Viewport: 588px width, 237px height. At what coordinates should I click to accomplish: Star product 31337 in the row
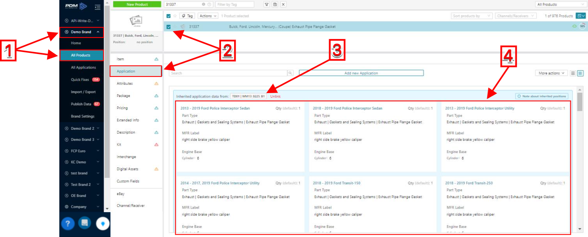[175, 26]
